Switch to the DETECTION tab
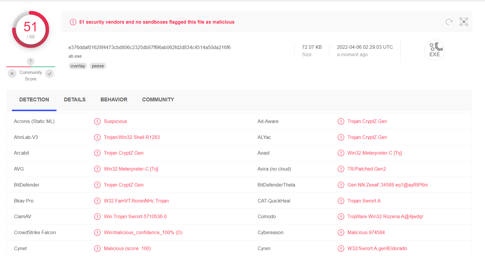Image resolution: width=485 pixels, height=256 pixels. pyautogui.click(x=34, y=100)
